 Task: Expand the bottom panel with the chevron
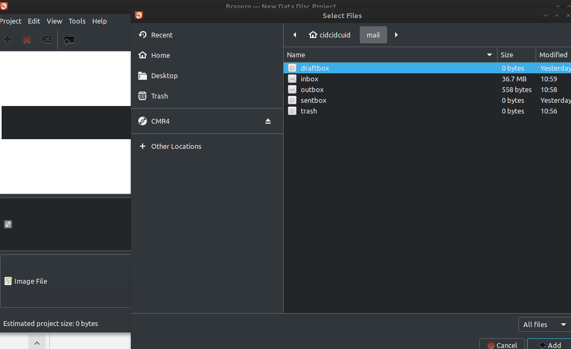pos(36,343)
